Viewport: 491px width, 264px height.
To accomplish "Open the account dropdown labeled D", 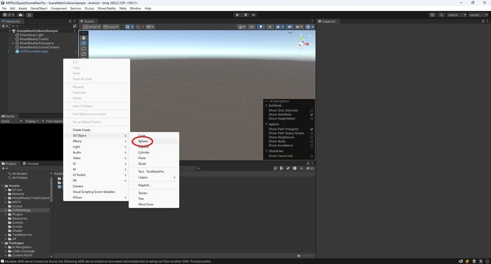I will (8, 15).
